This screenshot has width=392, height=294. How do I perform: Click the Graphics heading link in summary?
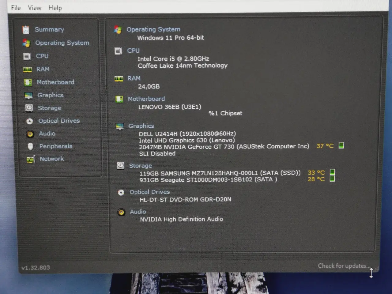pos(141,126)
